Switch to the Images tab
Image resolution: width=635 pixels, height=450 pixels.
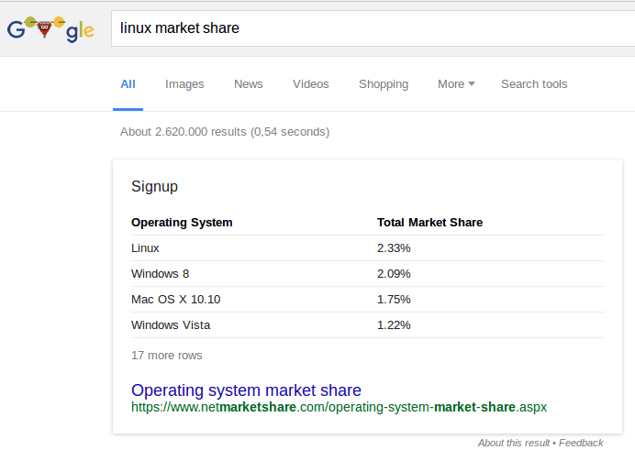[184, 84]
